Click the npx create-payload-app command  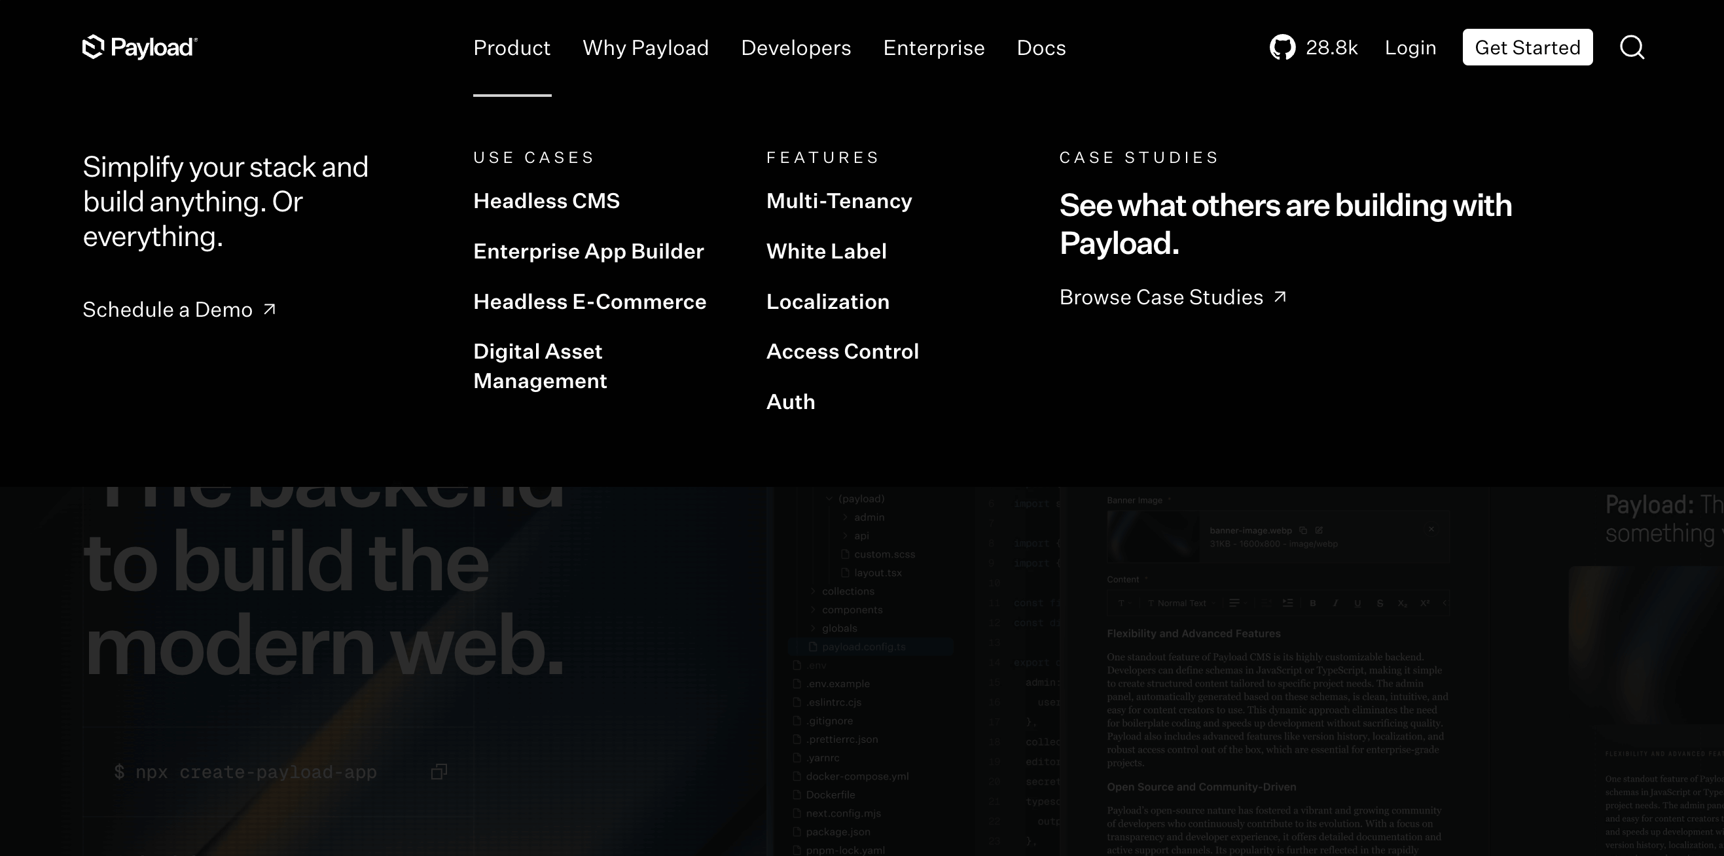[245, 772]
